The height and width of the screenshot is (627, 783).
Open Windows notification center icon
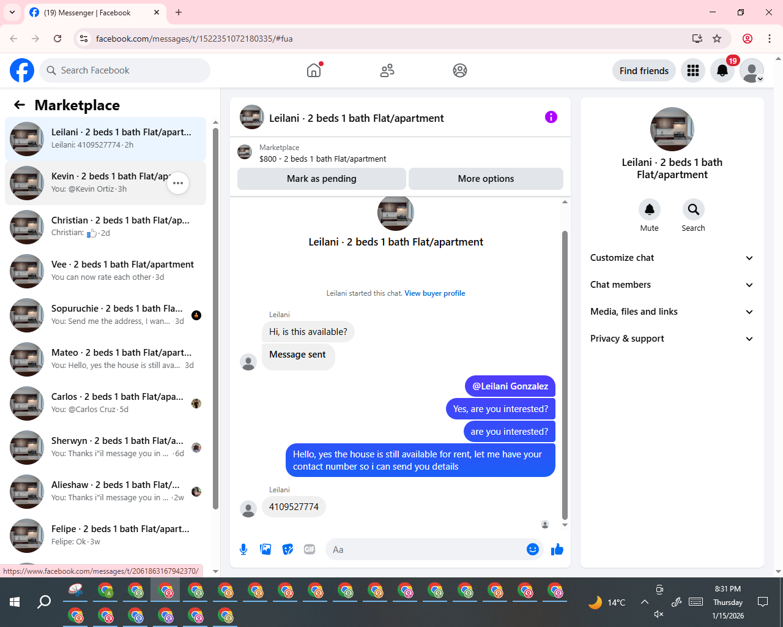[x=763, y=602]
